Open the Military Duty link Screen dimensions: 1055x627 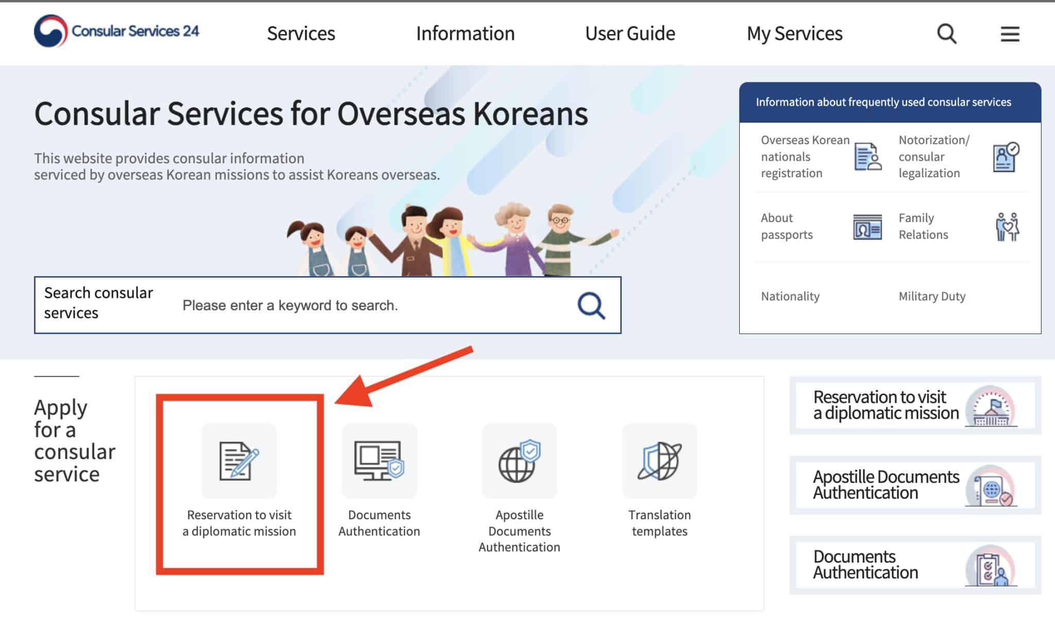point(931,296)
